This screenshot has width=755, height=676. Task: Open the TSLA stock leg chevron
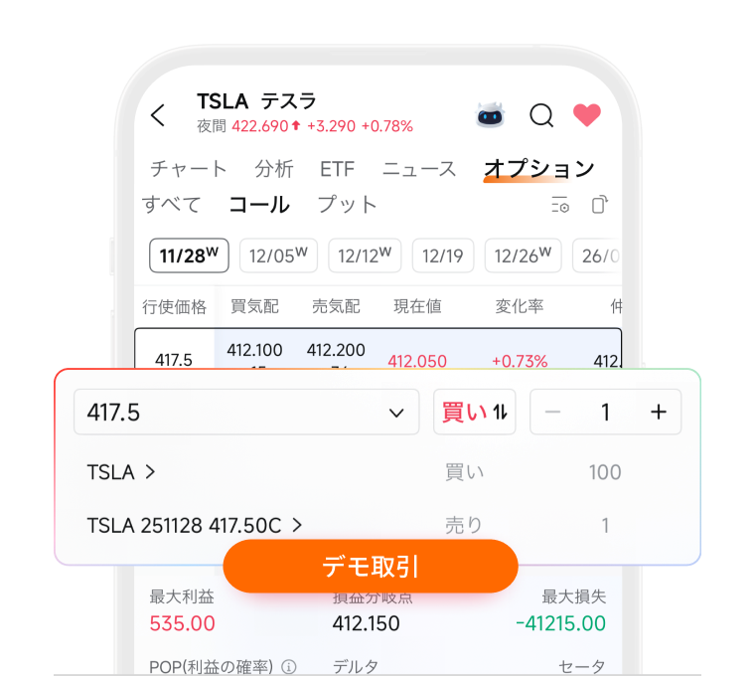pyautogui.click(x=150, y=472)
